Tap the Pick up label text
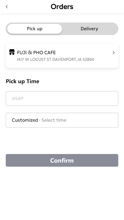 35,29
